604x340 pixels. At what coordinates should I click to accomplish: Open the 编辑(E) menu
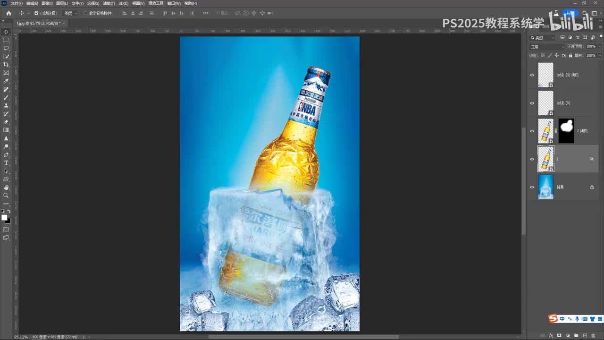[32, 3]
